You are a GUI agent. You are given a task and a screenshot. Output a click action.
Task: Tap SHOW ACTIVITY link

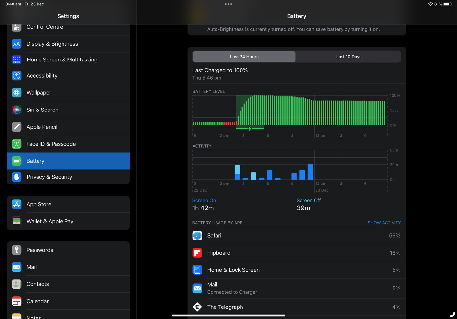(384, 223)
